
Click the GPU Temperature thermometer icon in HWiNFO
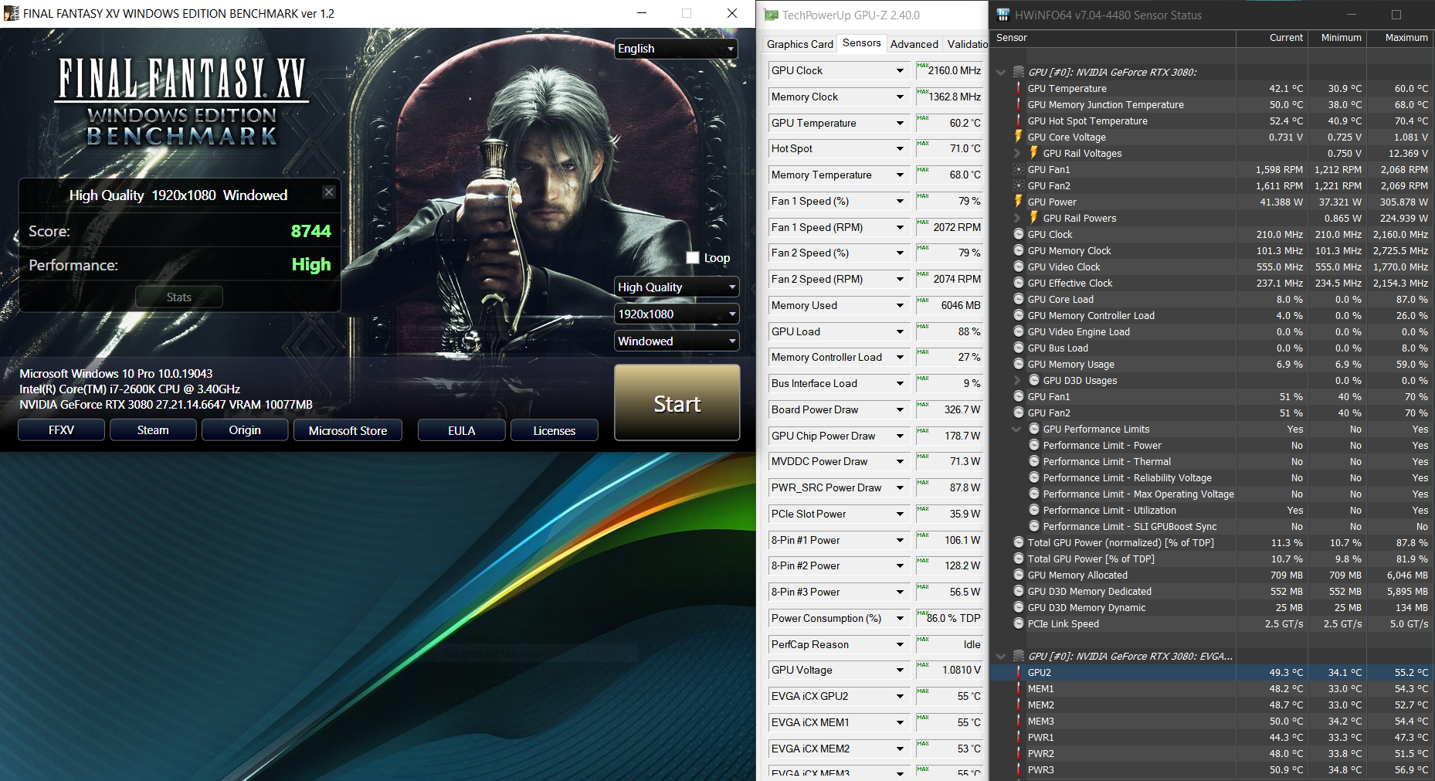coord(1019,89)
